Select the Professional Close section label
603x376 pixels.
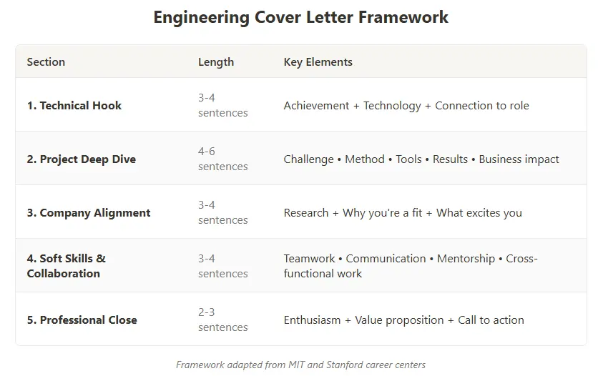coord(82,320)
